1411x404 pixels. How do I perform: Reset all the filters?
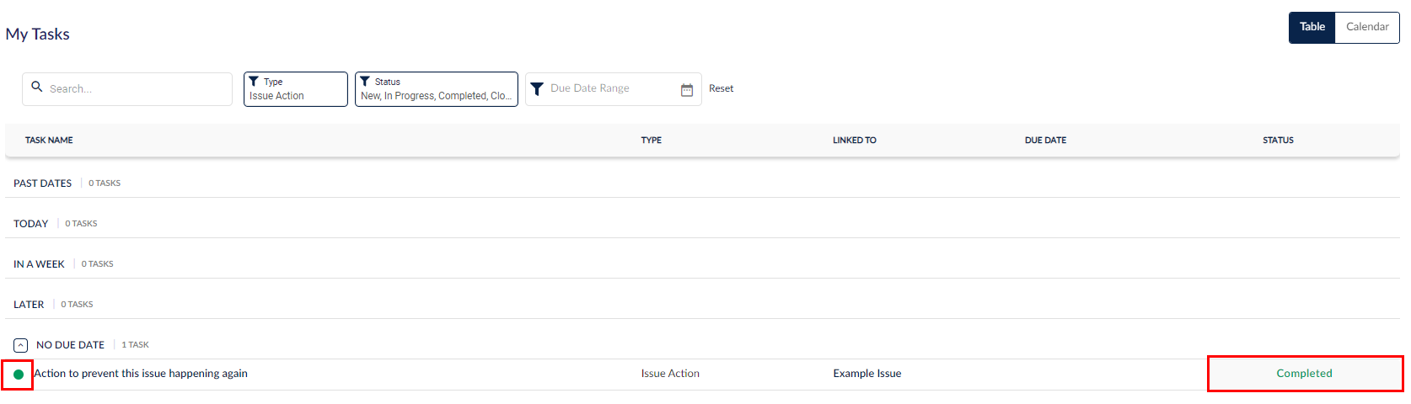(721, 88)
